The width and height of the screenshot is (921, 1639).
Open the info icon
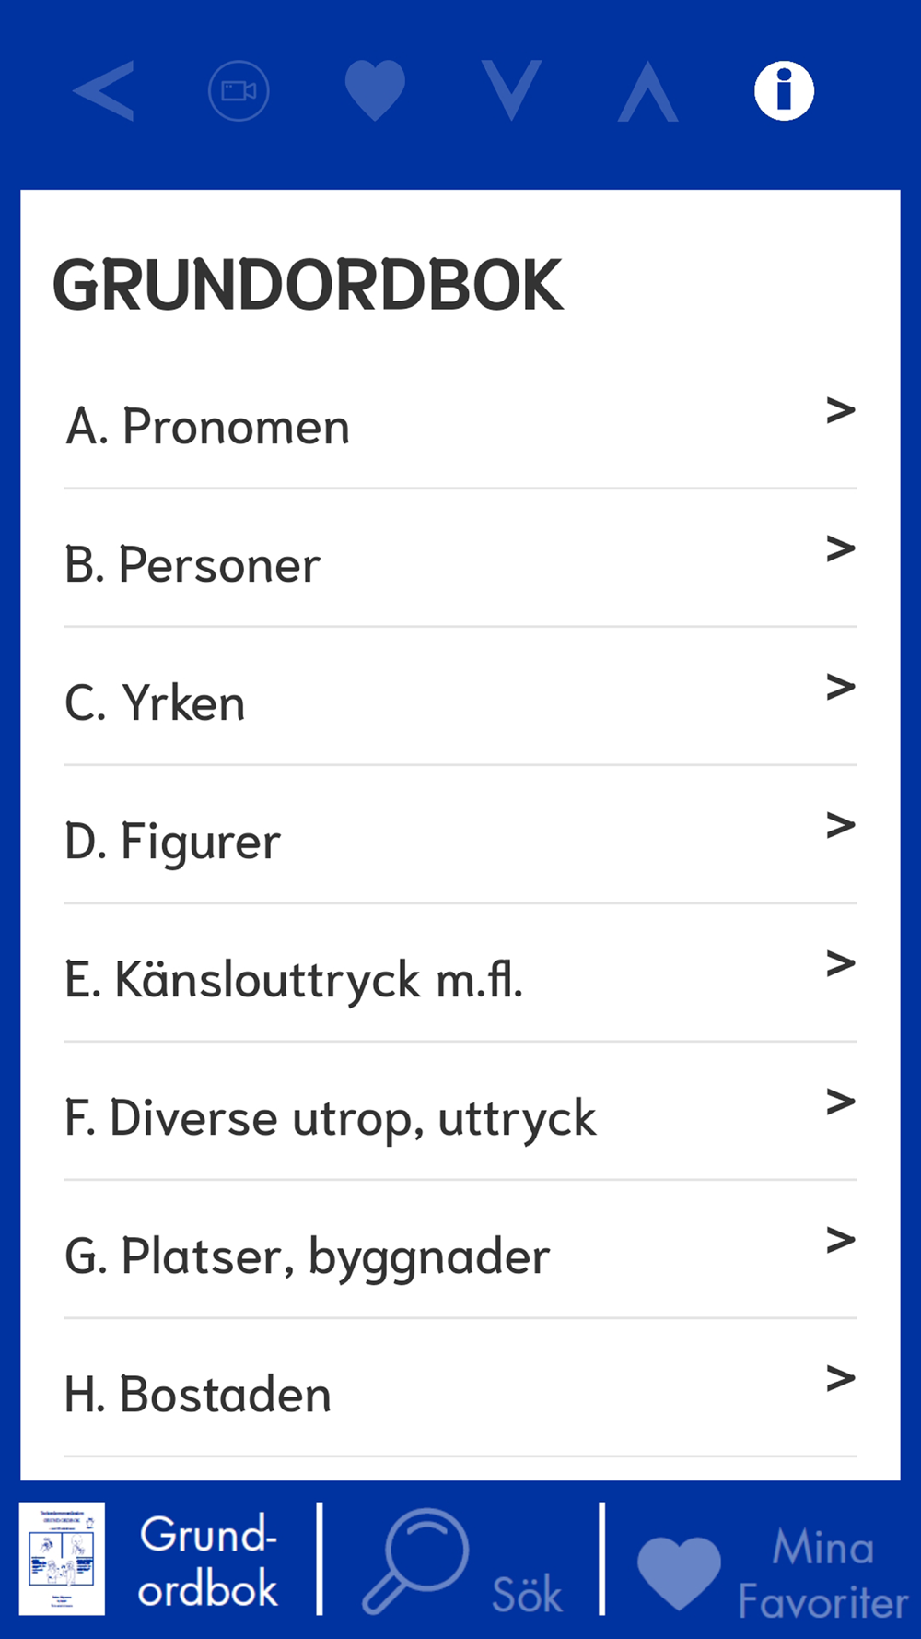pyautogui.click(x=784, y=91)
